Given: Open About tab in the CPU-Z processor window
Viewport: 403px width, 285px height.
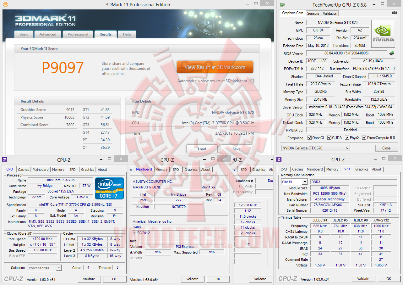Looking at the screenshot, I should [102, 170].
